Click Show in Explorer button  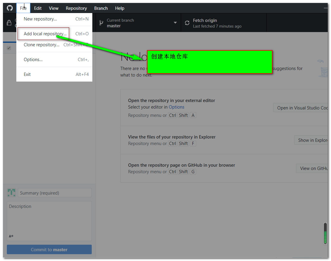click(312, 140)
